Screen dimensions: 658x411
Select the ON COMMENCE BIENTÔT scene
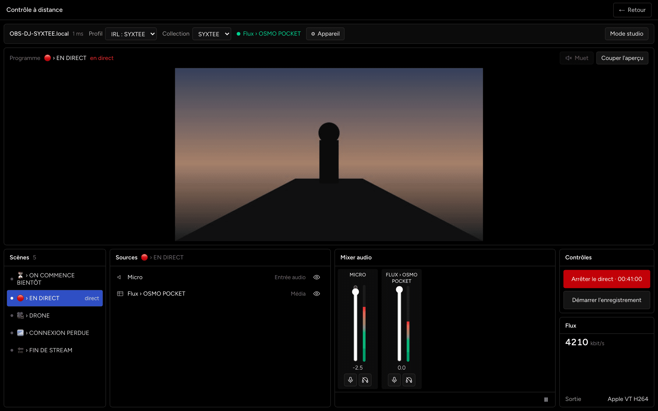55,279
